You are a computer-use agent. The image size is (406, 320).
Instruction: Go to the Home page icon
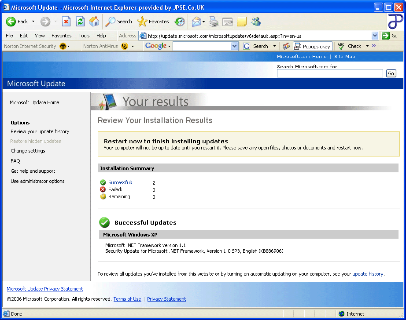[94, 22]
